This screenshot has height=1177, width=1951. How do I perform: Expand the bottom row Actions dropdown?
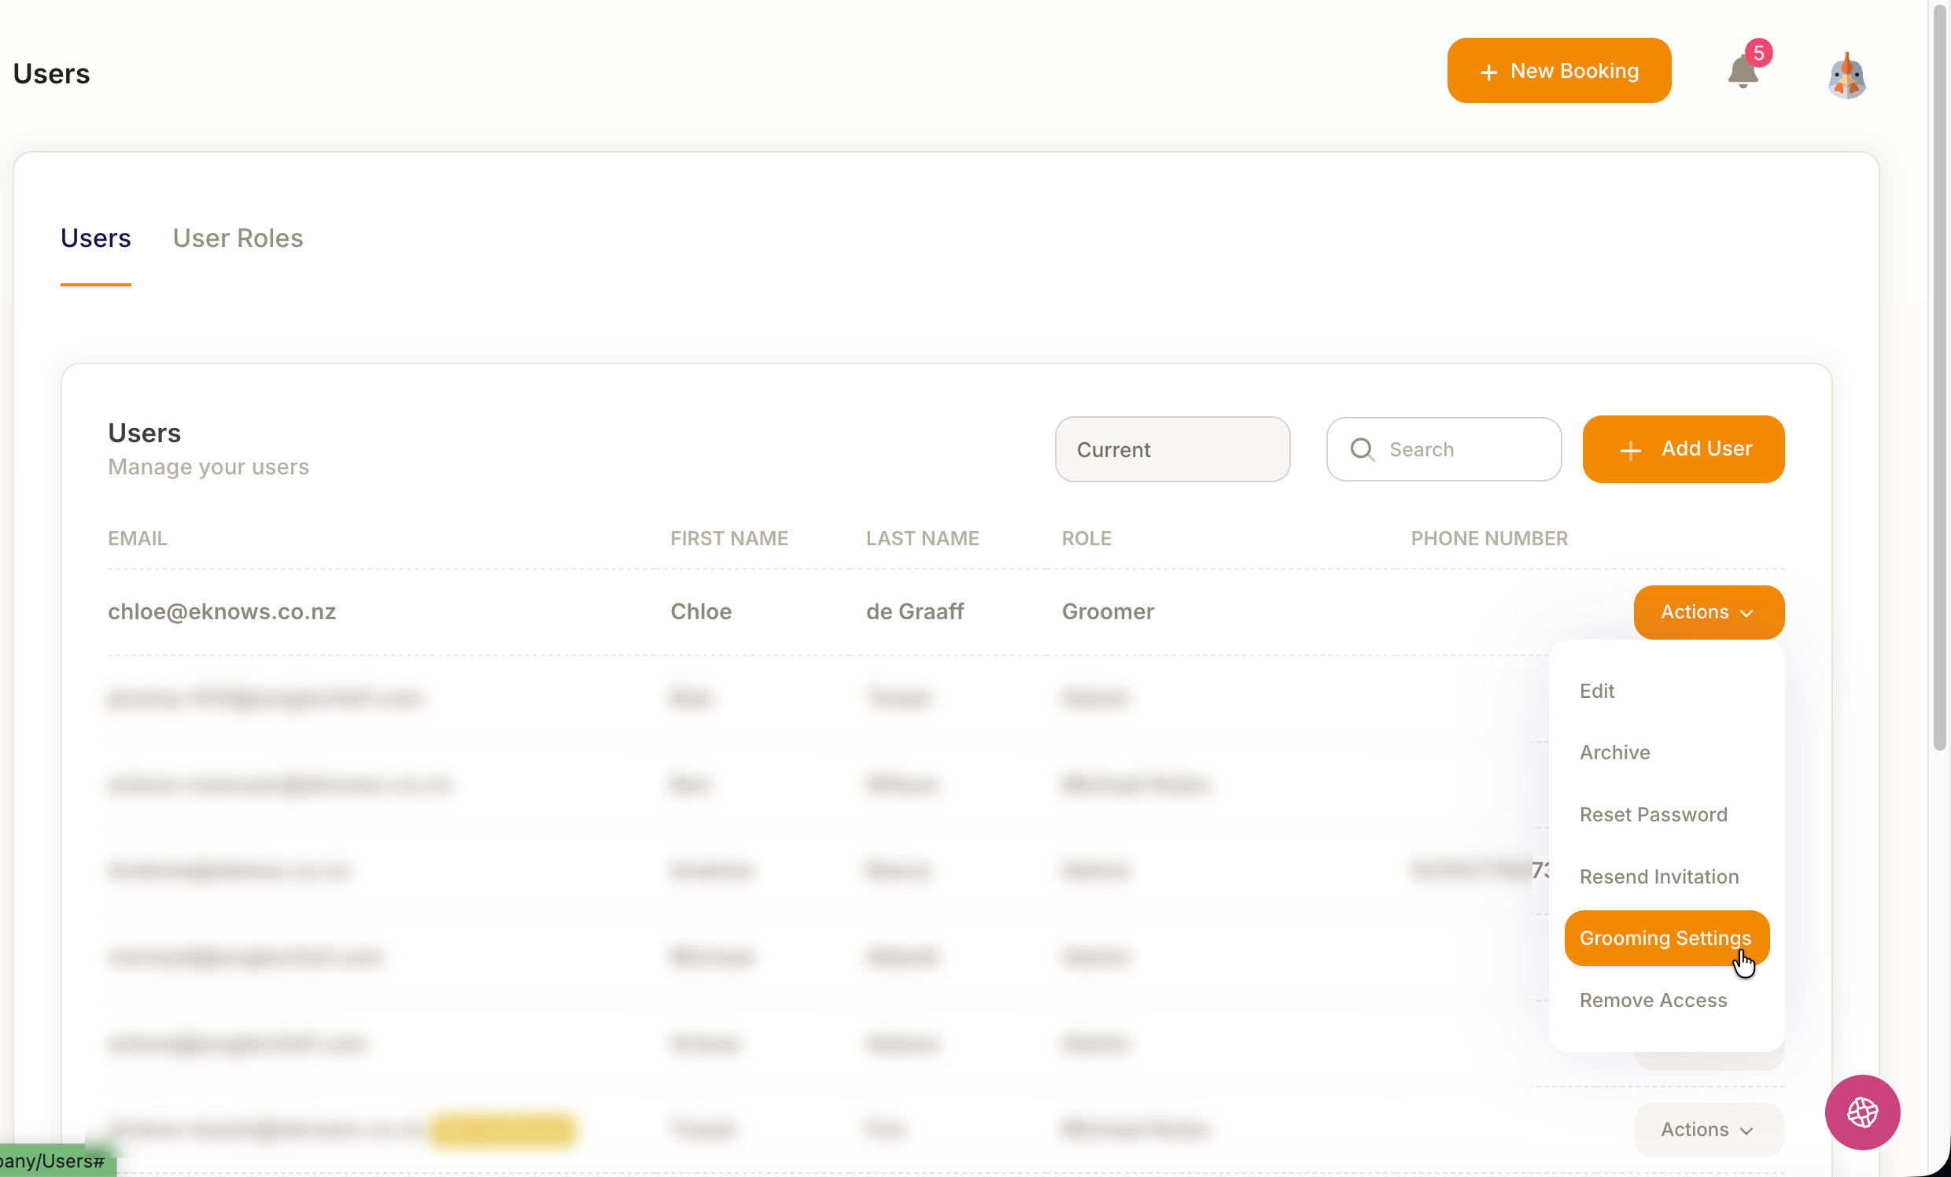click(x=1708, y=1130)
